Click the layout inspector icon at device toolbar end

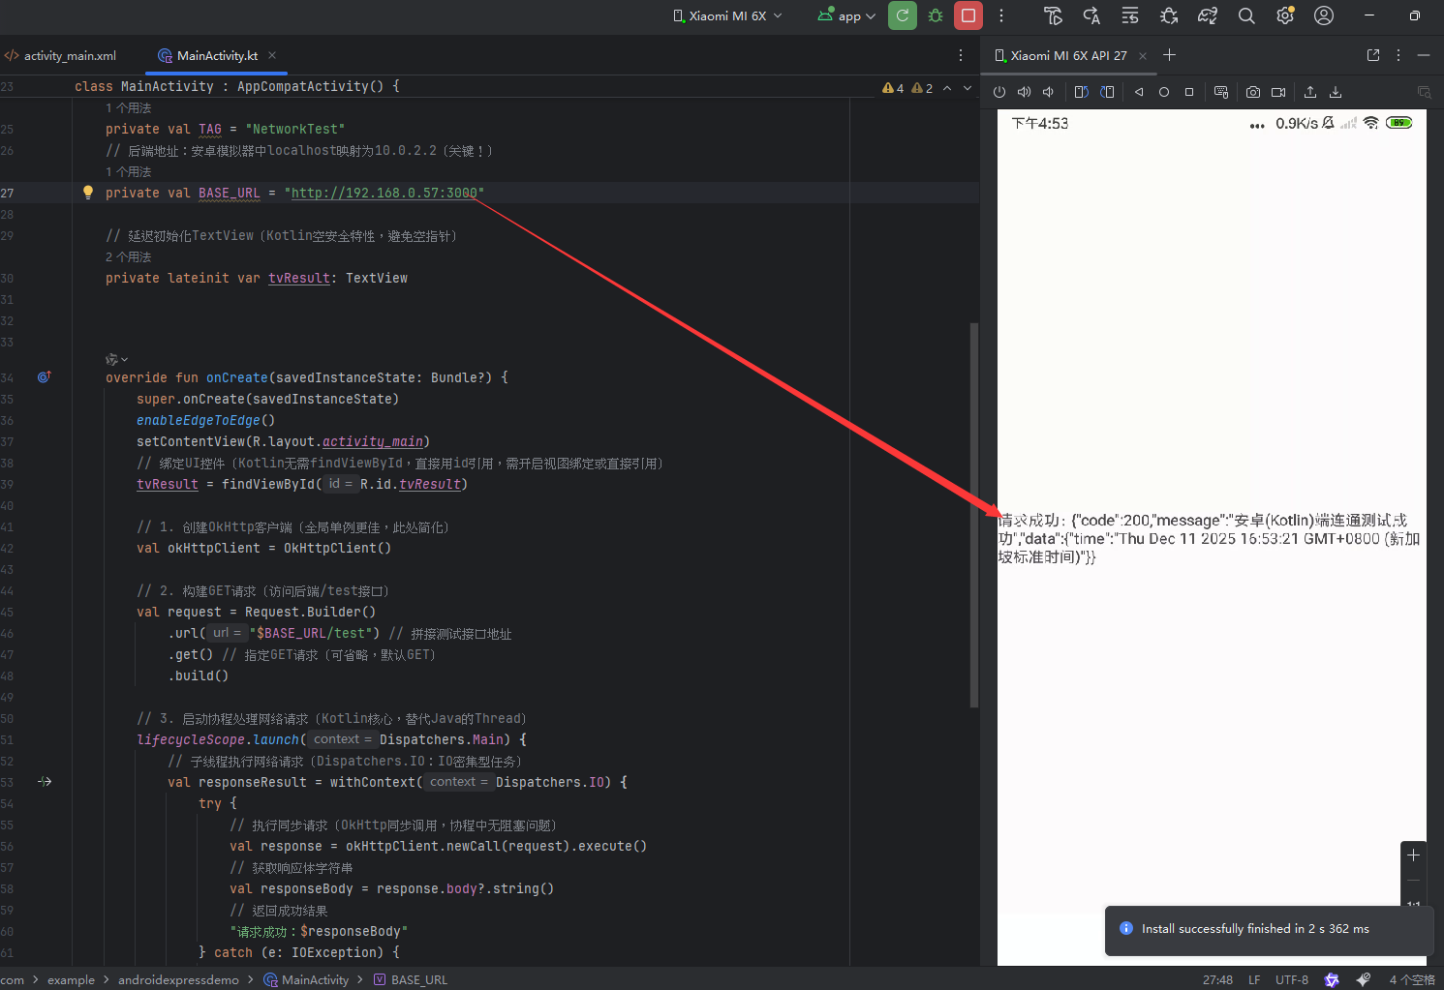[x=1424, y=92]
